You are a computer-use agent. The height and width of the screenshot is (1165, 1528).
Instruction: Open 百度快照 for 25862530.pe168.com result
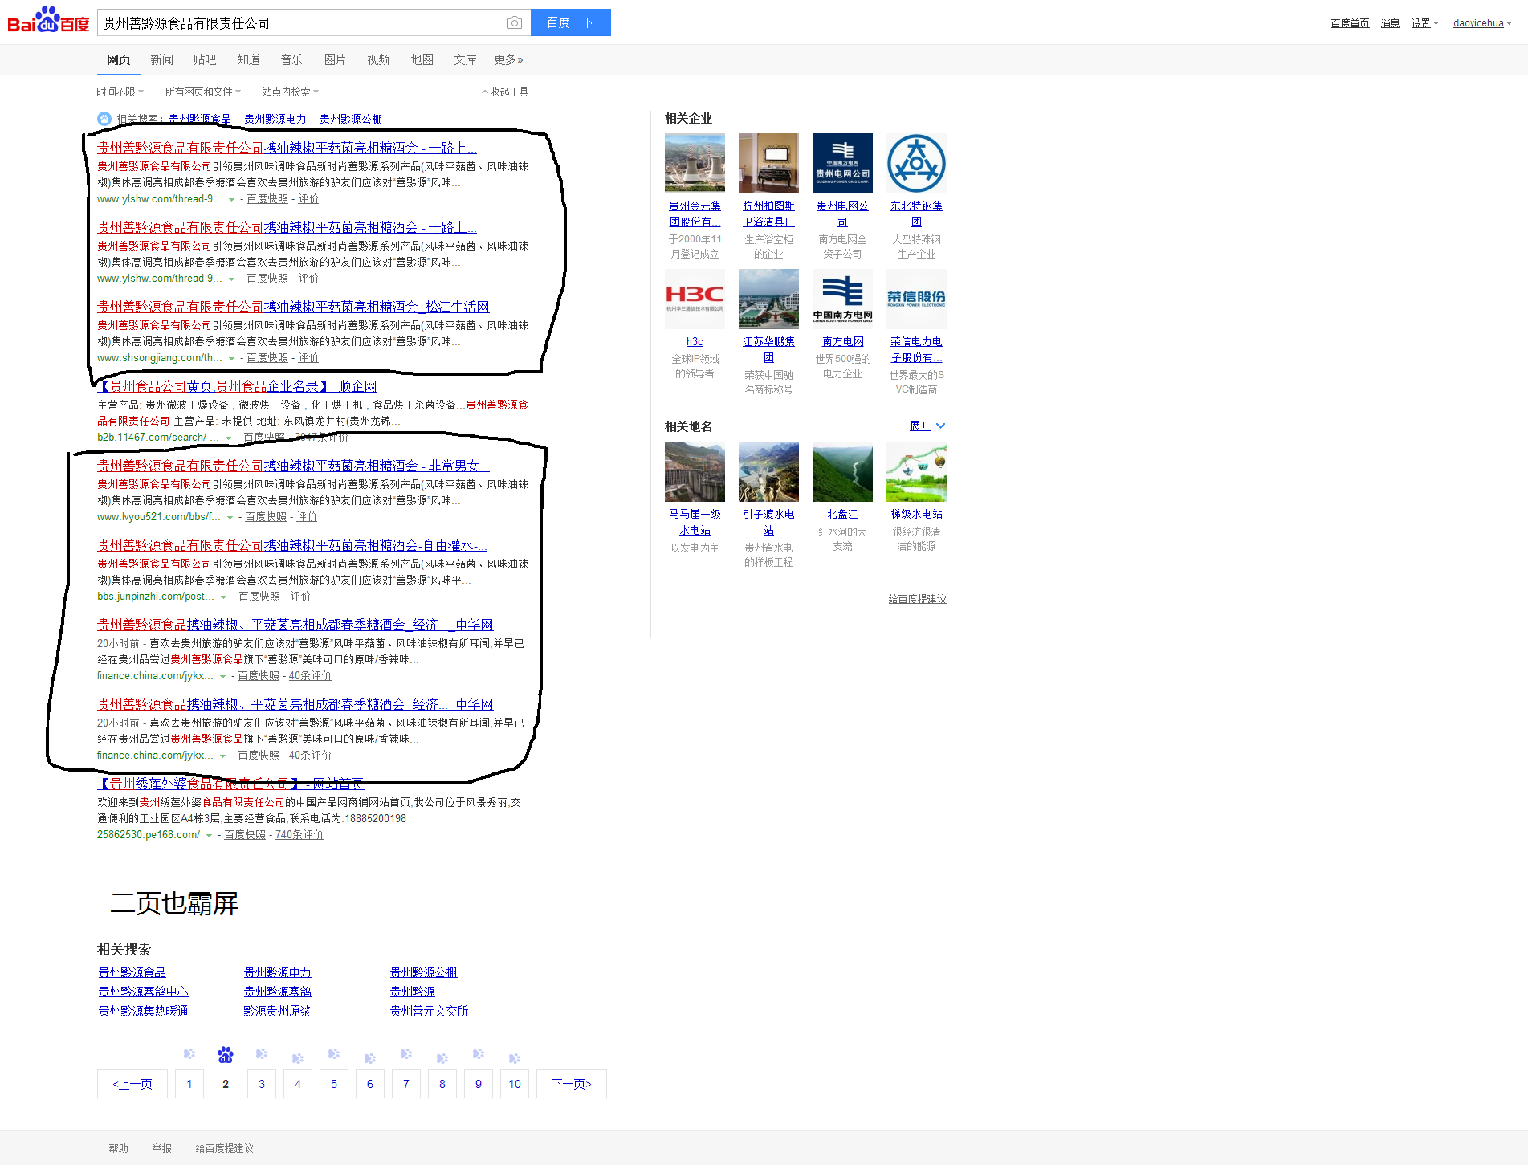coord(245,835)
